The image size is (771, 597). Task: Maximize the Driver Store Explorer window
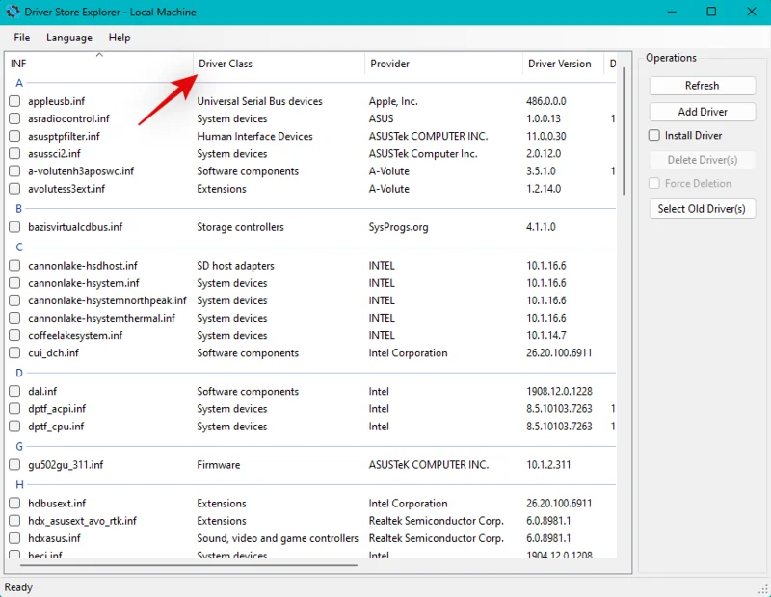click(x=711, y=12)
